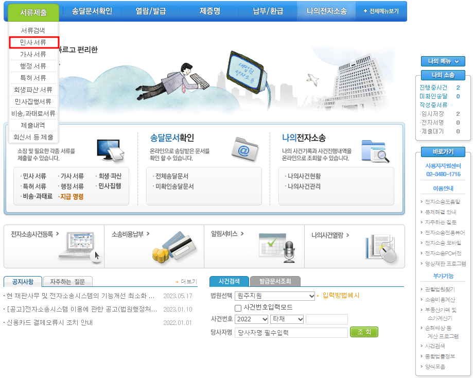
Task: Expand the 나의 메뉴 dropdown
Action: [x=443, y=61]
